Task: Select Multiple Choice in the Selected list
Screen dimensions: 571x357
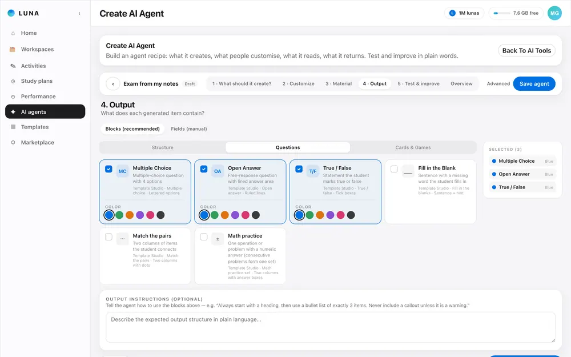Action: 522,161
